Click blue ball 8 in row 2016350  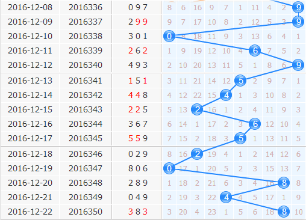coord(284,212)
